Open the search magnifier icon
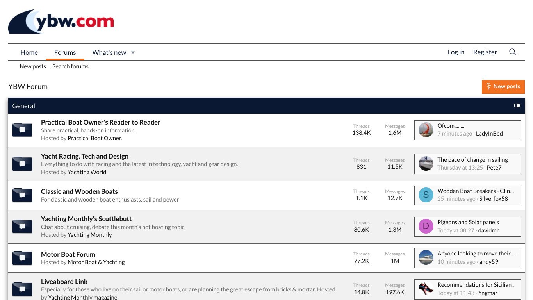This screenshot has height=300, width=533. coord(513,52)
